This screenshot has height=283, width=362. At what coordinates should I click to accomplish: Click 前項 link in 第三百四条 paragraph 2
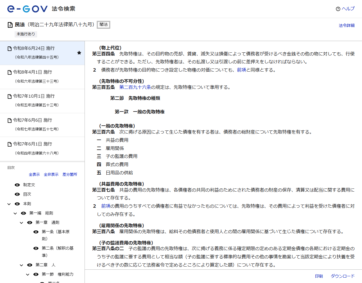(x=242, y=70)
